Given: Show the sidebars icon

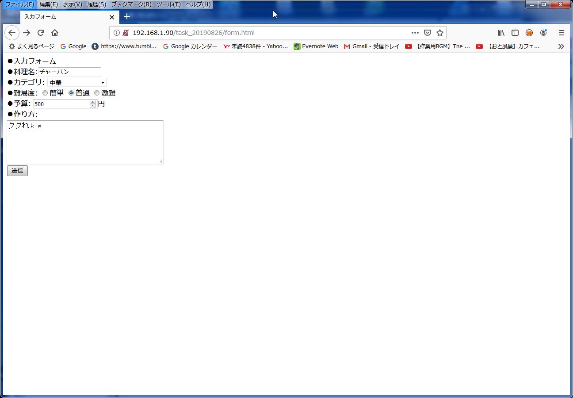Looking at the screenshot, I should pyautogui.click(x=515, y=33).
